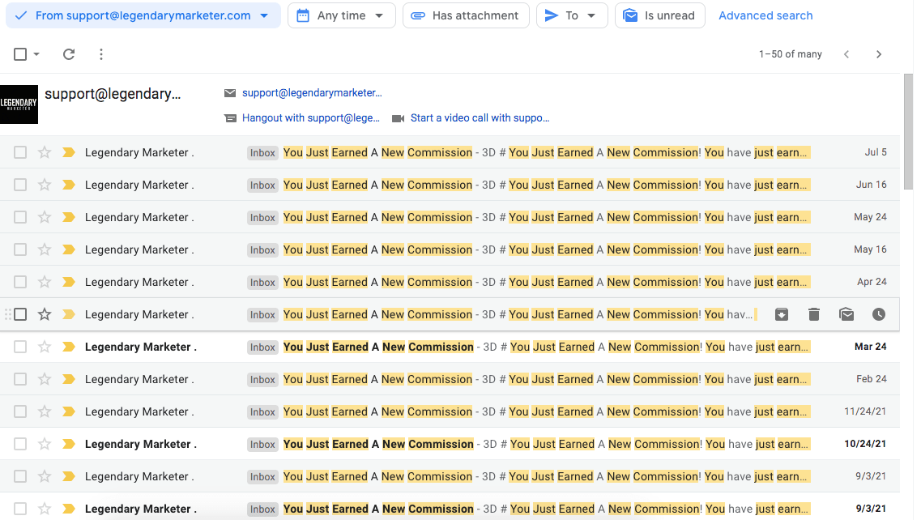
Task: Star the May 24 email
Action: click(44, 217)
